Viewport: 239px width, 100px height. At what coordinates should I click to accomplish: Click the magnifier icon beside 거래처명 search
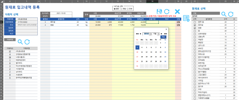pos(20,42)
